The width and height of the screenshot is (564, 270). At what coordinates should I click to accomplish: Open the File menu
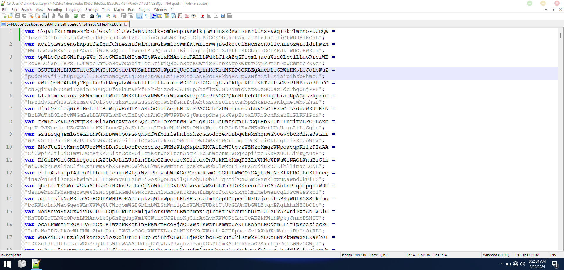pos(5,10)
